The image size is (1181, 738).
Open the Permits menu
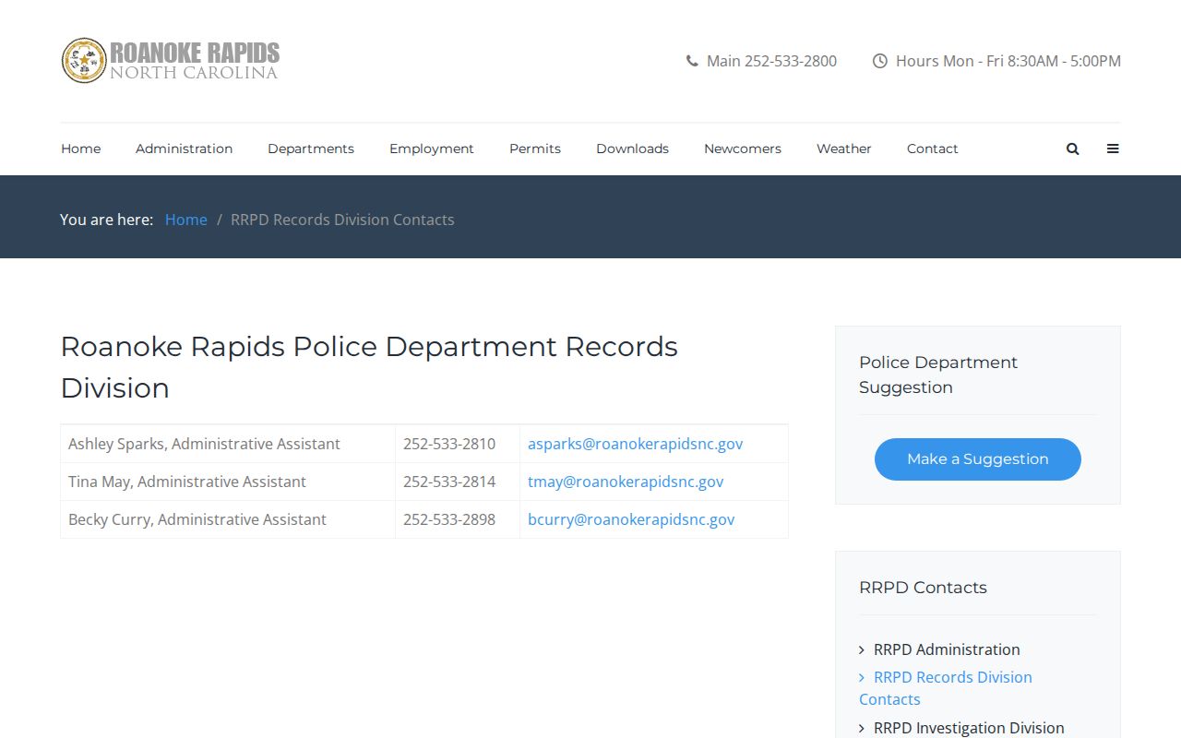[x=535, y=149]
